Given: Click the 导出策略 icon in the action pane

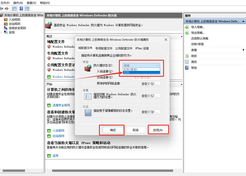Looking at the screenshot, I should (187, 33).
